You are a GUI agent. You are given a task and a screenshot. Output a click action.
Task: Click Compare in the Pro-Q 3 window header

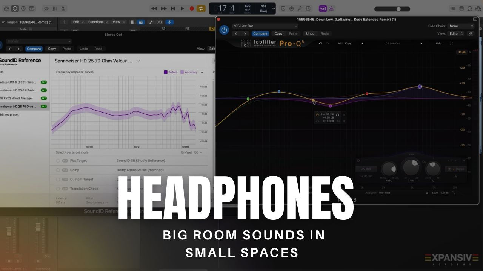260,33
